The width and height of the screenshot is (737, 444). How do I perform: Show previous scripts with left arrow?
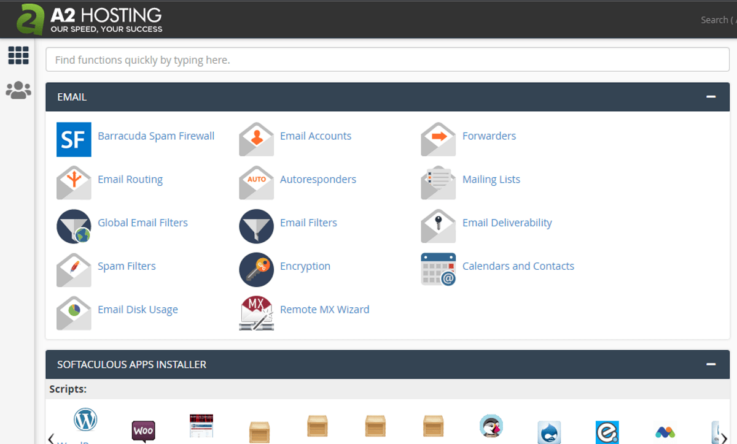tap(51, 437)
